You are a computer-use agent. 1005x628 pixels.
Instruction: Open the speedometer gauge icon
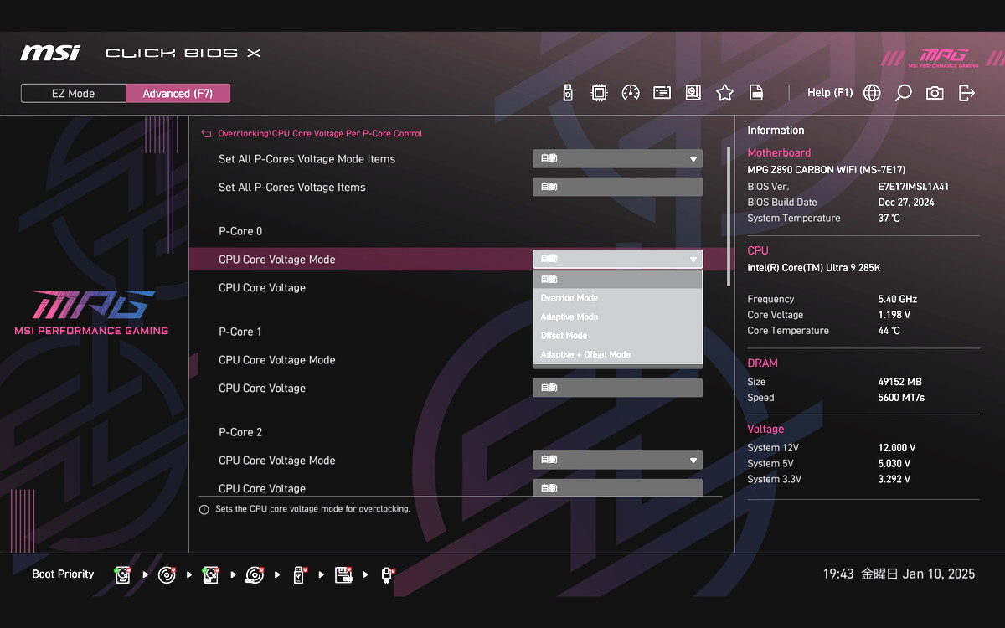click(631, 93)
